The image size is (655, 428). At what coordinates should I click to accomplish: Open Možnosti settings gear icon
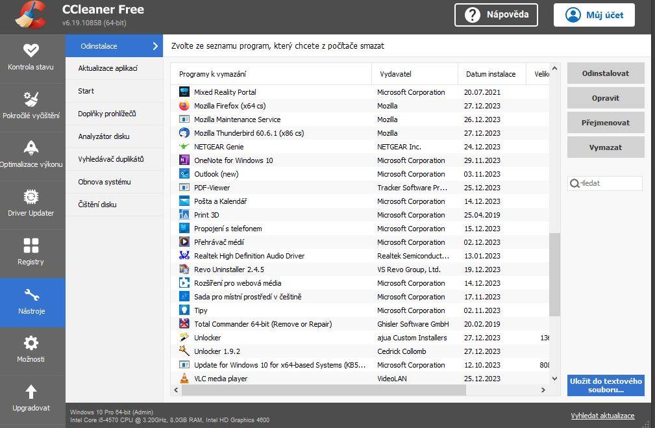coord(31,343)
